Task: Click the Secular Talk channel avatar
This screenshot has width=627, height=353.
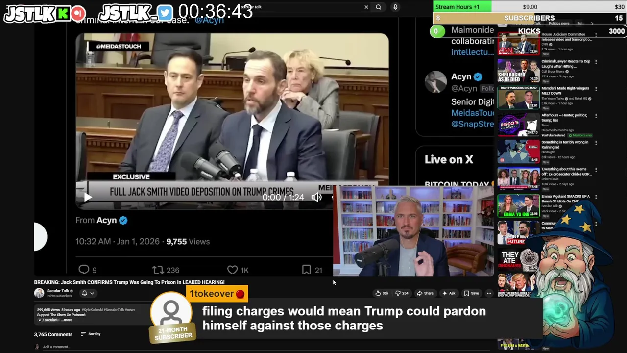Action: coord(39,293)
